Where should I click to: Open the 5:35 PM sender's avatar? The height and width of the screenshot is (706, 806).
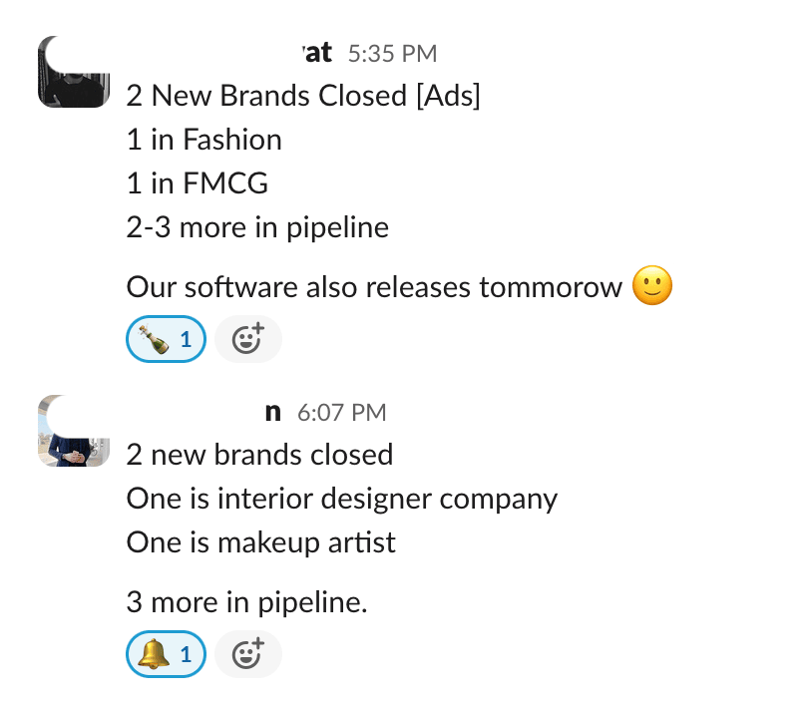(73, 73)
